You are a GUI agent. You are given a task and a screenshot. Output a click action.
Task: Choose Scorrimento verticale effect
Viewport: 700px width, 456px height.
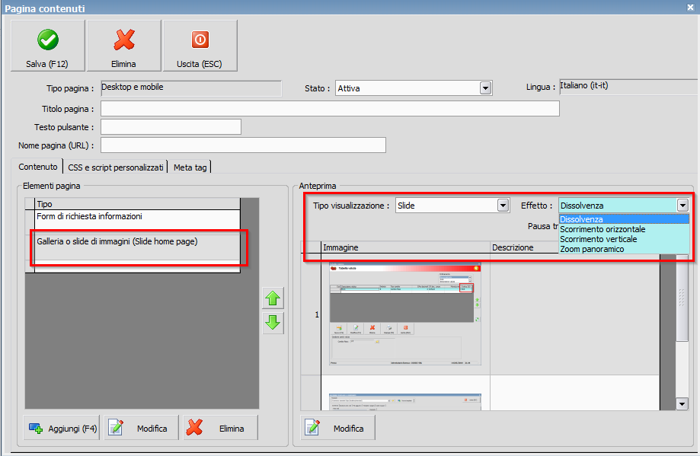tap(624, 239)
